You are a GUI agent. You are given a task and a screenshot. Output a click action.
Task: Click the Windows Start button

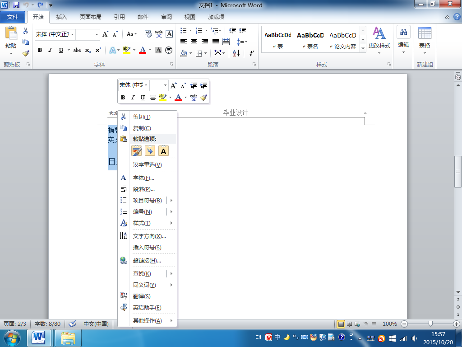12,338
